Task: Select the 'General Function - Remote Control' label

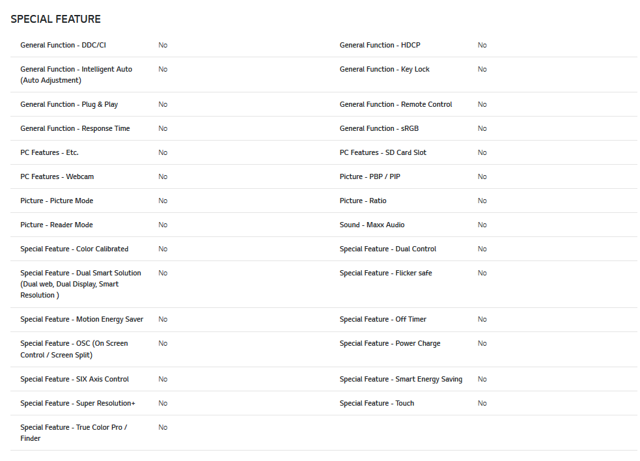Action: pos(396,105)
